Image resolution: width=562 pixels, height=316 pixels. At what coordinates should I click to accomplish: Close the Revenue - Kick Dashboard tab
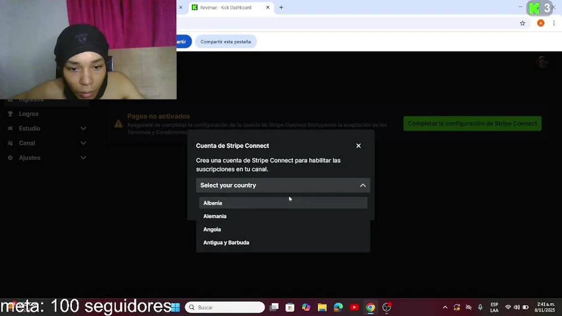point(268,7)
